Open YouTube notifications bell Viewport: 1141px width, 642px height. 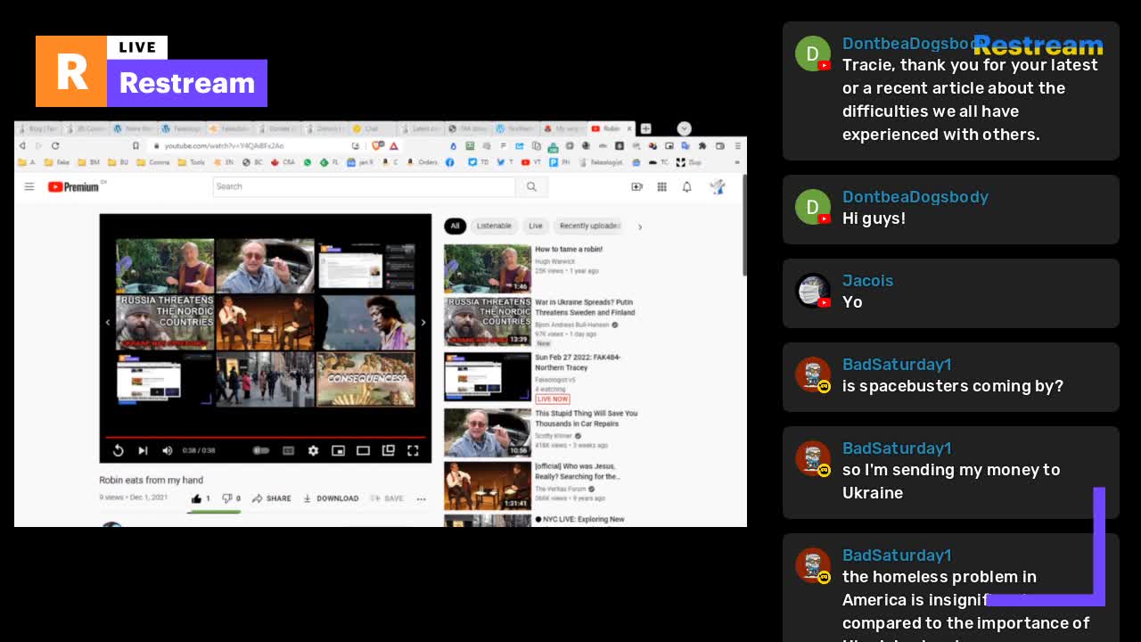[686, 186]
